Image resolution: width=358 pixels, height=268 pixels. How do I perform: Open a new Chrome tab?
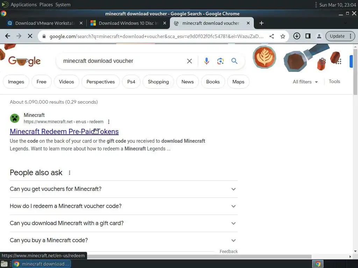pyautogui.click(x=262, y=23)
